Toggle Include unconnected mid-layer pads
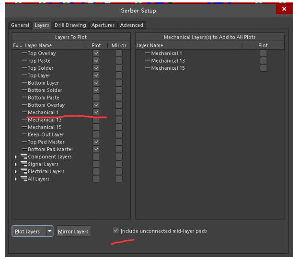Viewport: 293px width, 257px height. [x=115, y=231]
